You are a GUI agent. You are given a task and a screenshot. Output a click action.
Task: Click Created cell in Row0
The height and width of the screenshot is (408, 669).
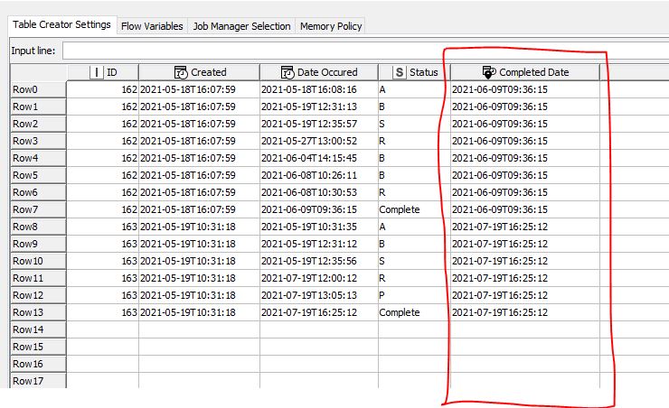pos(199,89)
